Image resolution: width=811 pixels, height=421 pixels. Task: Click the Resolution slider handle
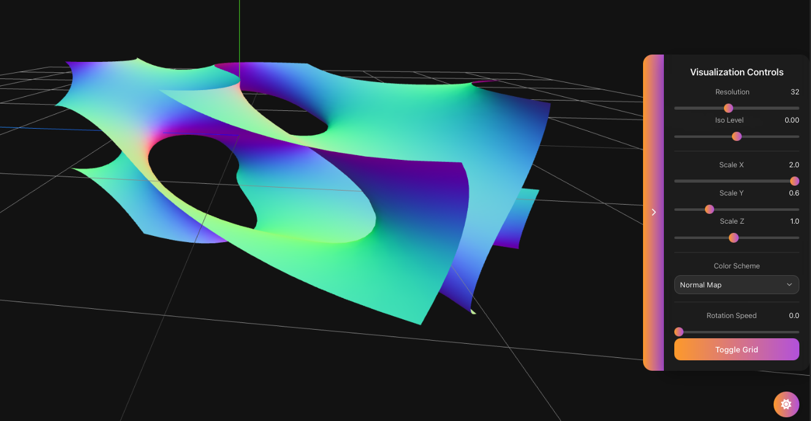click(728, 107)
